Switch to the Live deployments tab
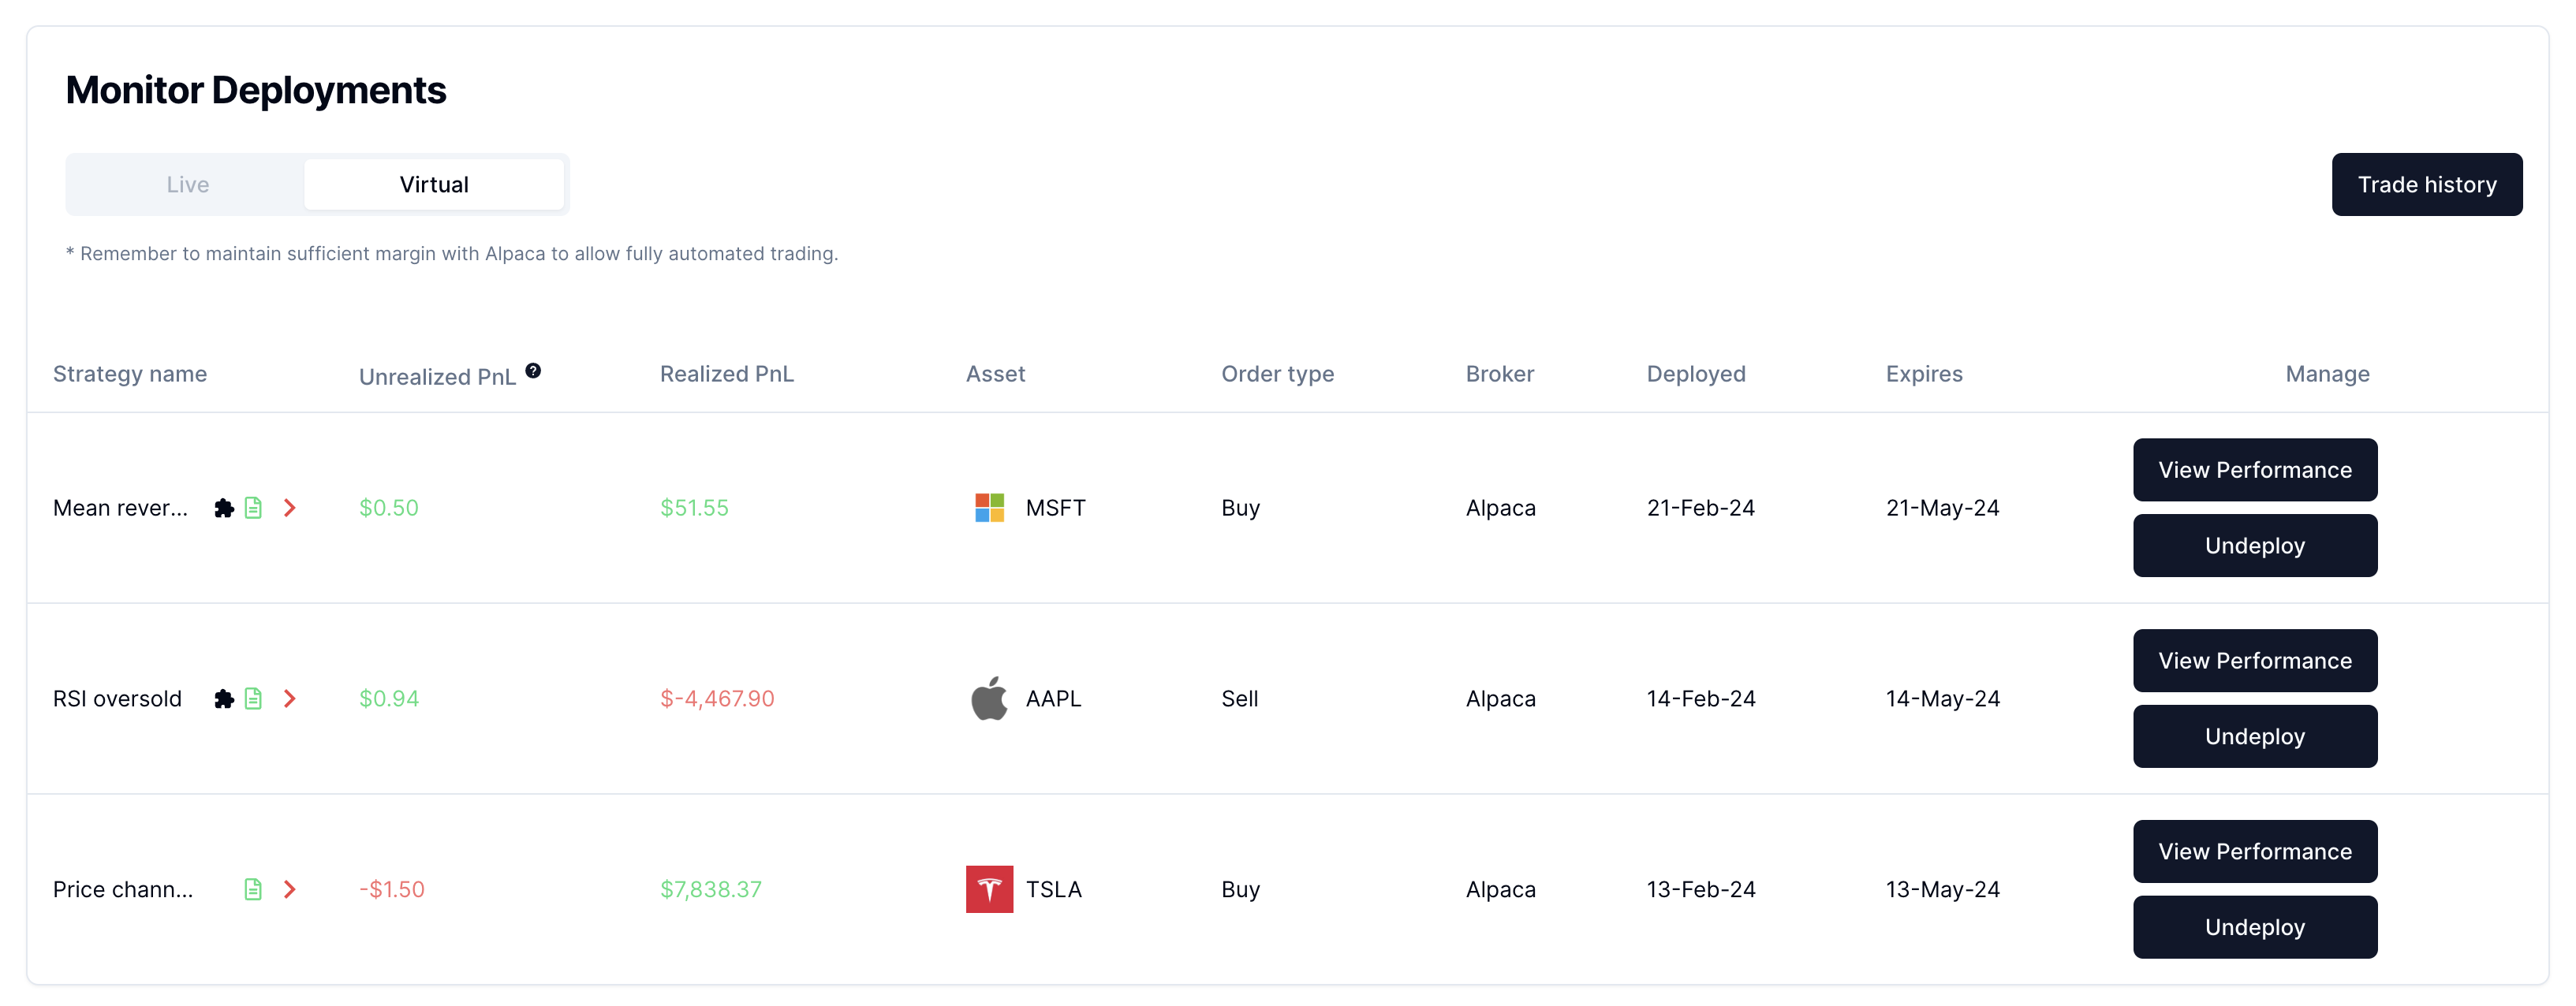This screenshot has width=2576, height=1006. click(x=188, y=185)
